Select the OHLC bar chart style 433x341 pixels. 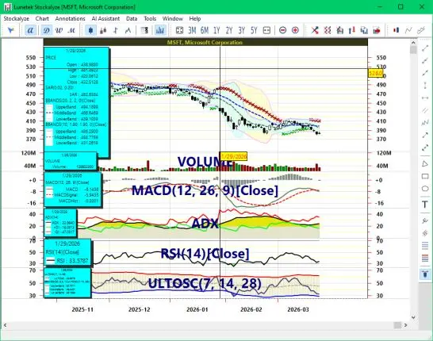coord(116,30)
